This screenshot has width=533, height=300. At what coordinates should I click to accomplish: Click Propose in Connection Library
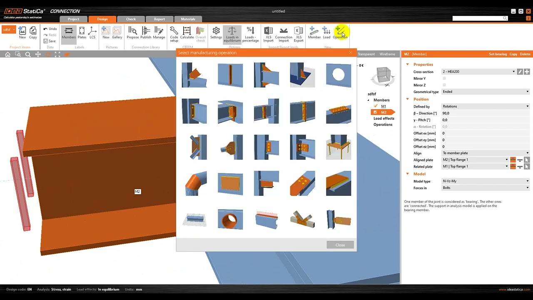coord(133,33)
